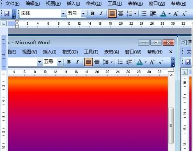Toggle justify alignment in back window toolbar
The width and height of the screenshot is (193, 151).
point(112,14)
